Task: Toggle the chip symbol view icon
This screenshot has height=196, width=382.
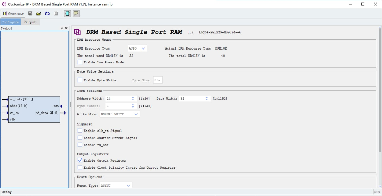Action: [x=67, y=13]
